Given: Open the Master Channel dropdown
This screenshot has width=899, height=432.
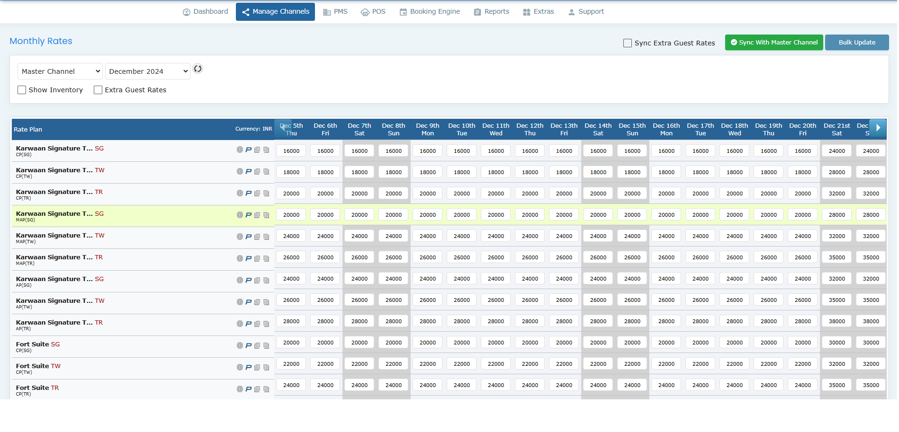Looking at the screenshot, I should pos(60,71).
